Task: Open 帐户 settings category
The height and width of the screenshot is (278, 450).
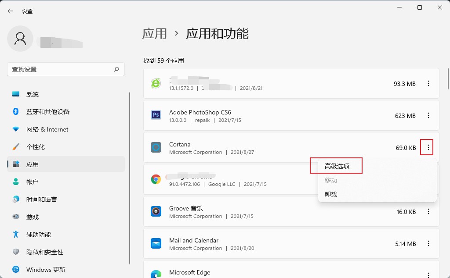Action: 66,182
